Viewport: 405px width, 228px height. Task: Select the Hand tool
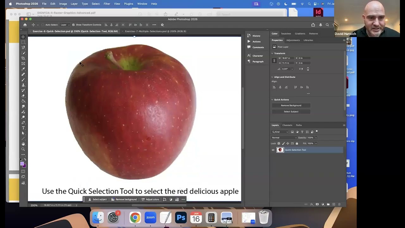pos(23,144)
